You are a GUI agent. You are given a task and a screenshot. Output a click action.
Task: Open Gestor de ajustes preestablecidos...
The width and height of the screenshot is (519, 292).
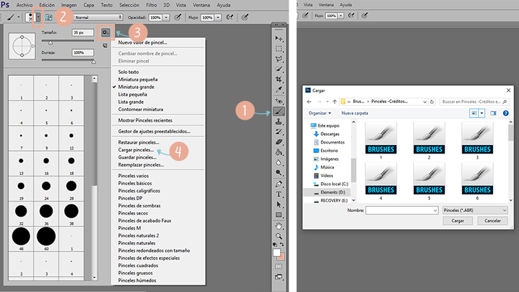154,131
